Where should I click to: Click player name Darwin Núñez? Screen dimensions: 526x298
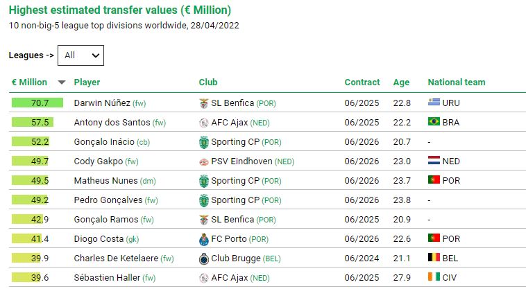[x=102, y=103]
